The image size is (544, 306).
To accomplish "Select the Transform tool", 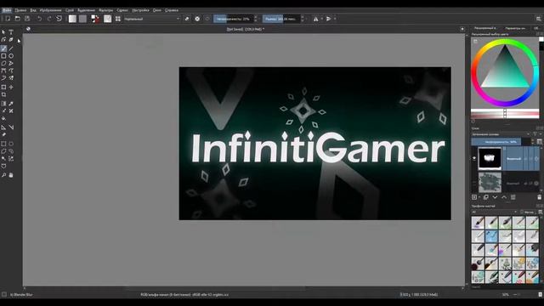I will [x=3, y=87].
